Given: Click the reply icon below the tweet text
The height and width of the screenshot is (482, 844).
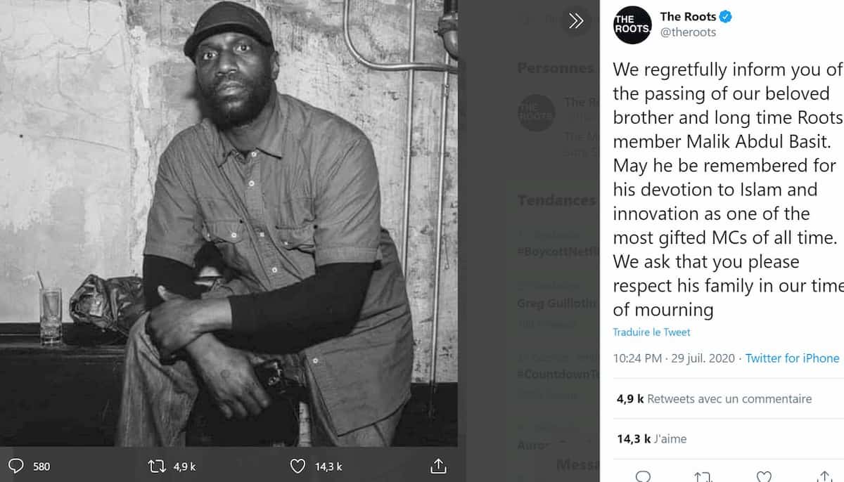Looking at the screenshot, I should click(x=644, y=476).
